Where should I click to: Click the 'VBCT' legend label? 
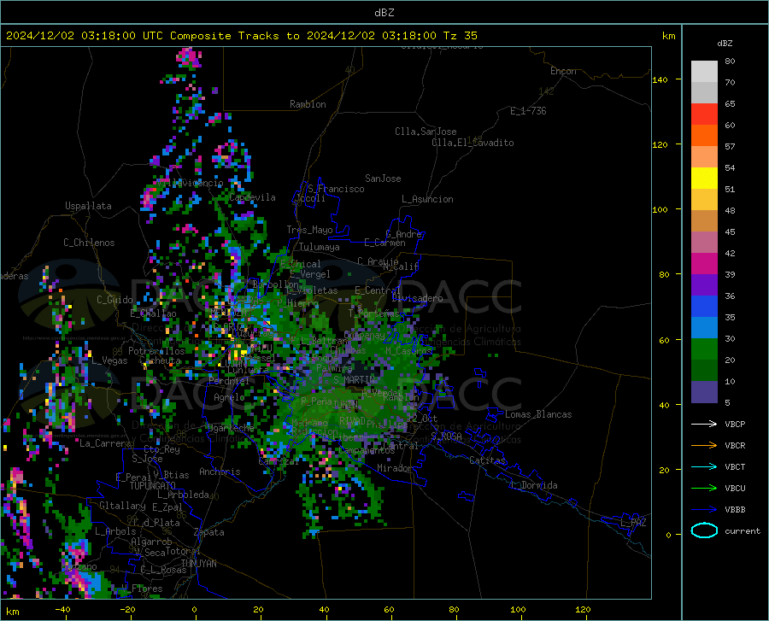coord(735,466)
